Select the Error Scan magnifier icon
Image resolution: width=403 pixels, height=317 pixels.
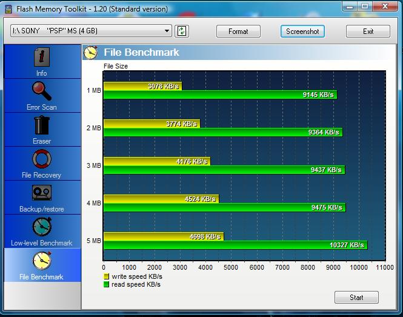point(41,92)
